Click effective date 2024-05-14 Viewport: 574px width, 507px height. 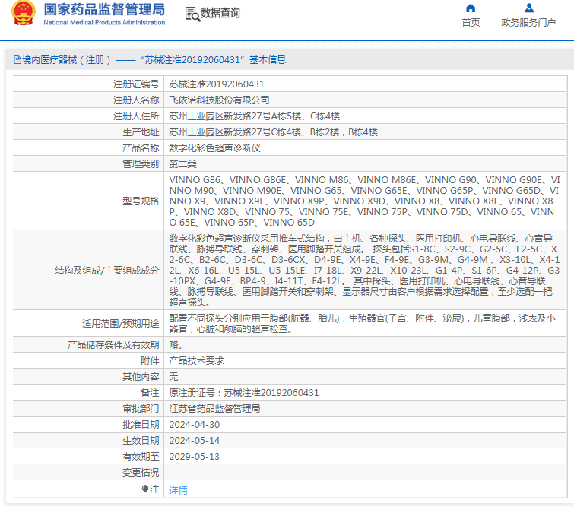(195, 441)
